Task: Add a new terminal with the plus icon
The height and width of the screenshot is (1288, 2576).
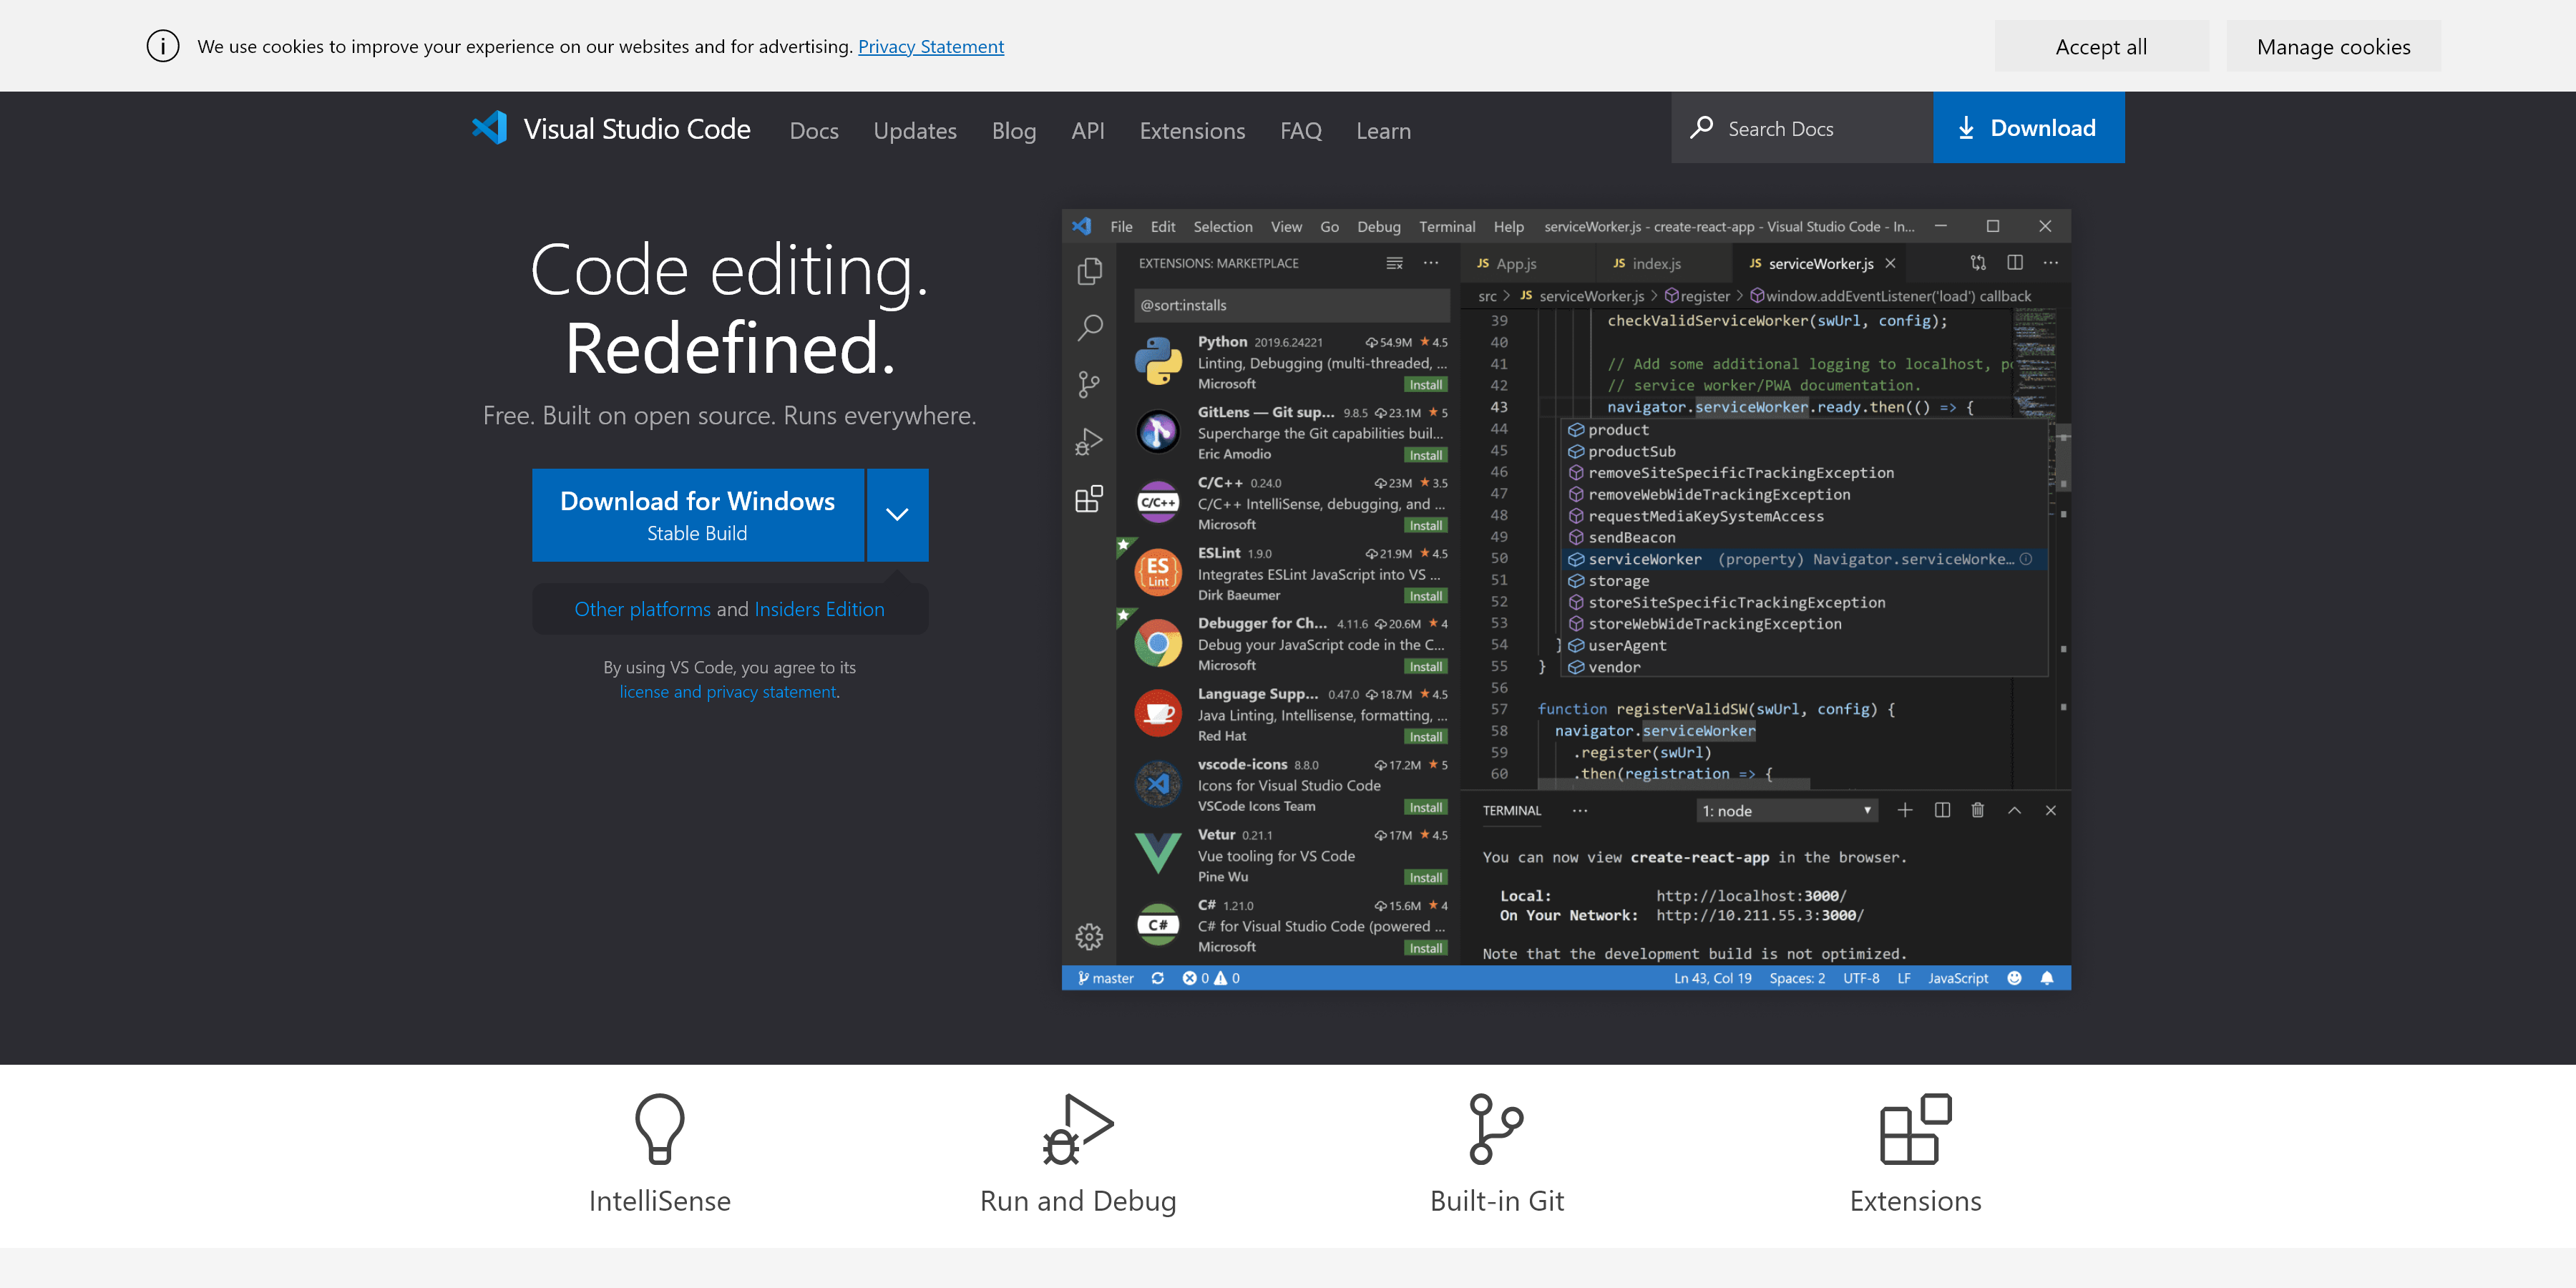Action: click(1905, 810)
